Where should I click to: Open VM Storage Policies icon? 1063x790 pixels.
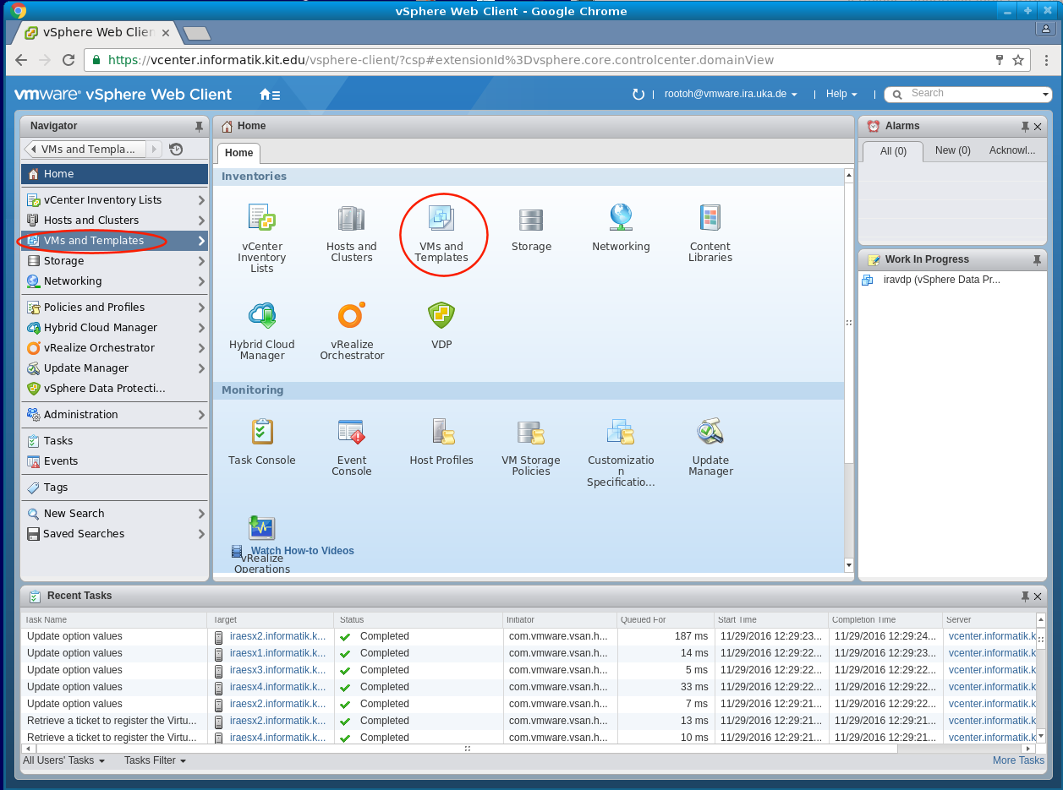click(x=531, y=433)
